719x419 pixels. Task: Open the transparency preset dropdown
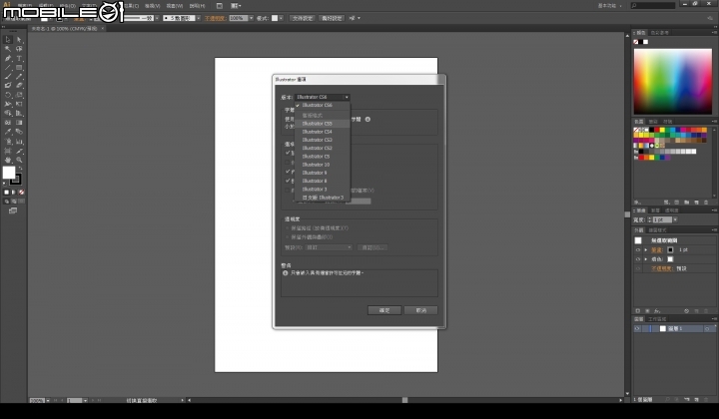(x=329, y=247)
